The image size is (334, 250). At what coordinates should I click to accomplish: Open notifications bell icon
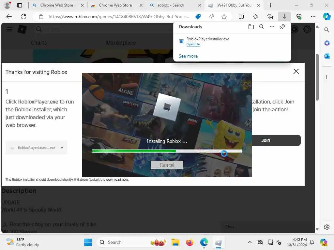(x=312, y=242)
